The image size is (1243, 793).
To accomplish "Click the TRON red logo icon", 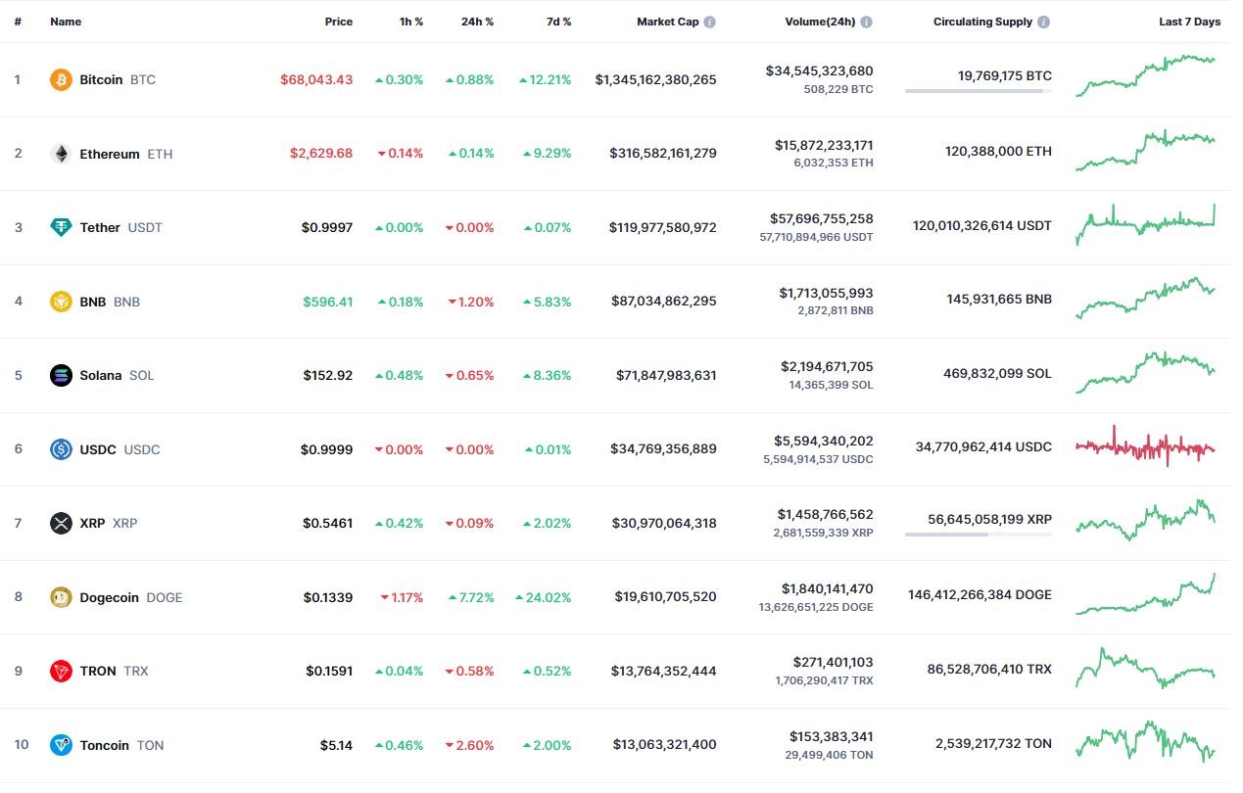I will click(x=61, y=671).
